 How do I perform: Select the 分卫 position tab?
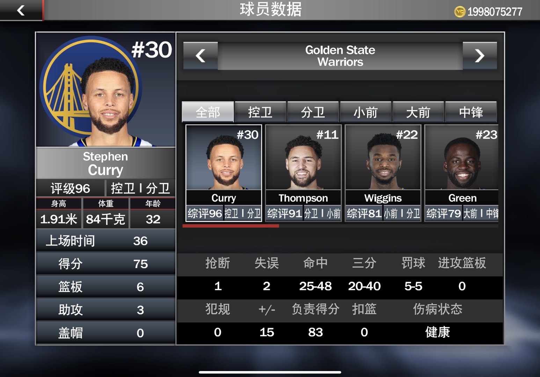pyautogui.click(x=313, y=112)
